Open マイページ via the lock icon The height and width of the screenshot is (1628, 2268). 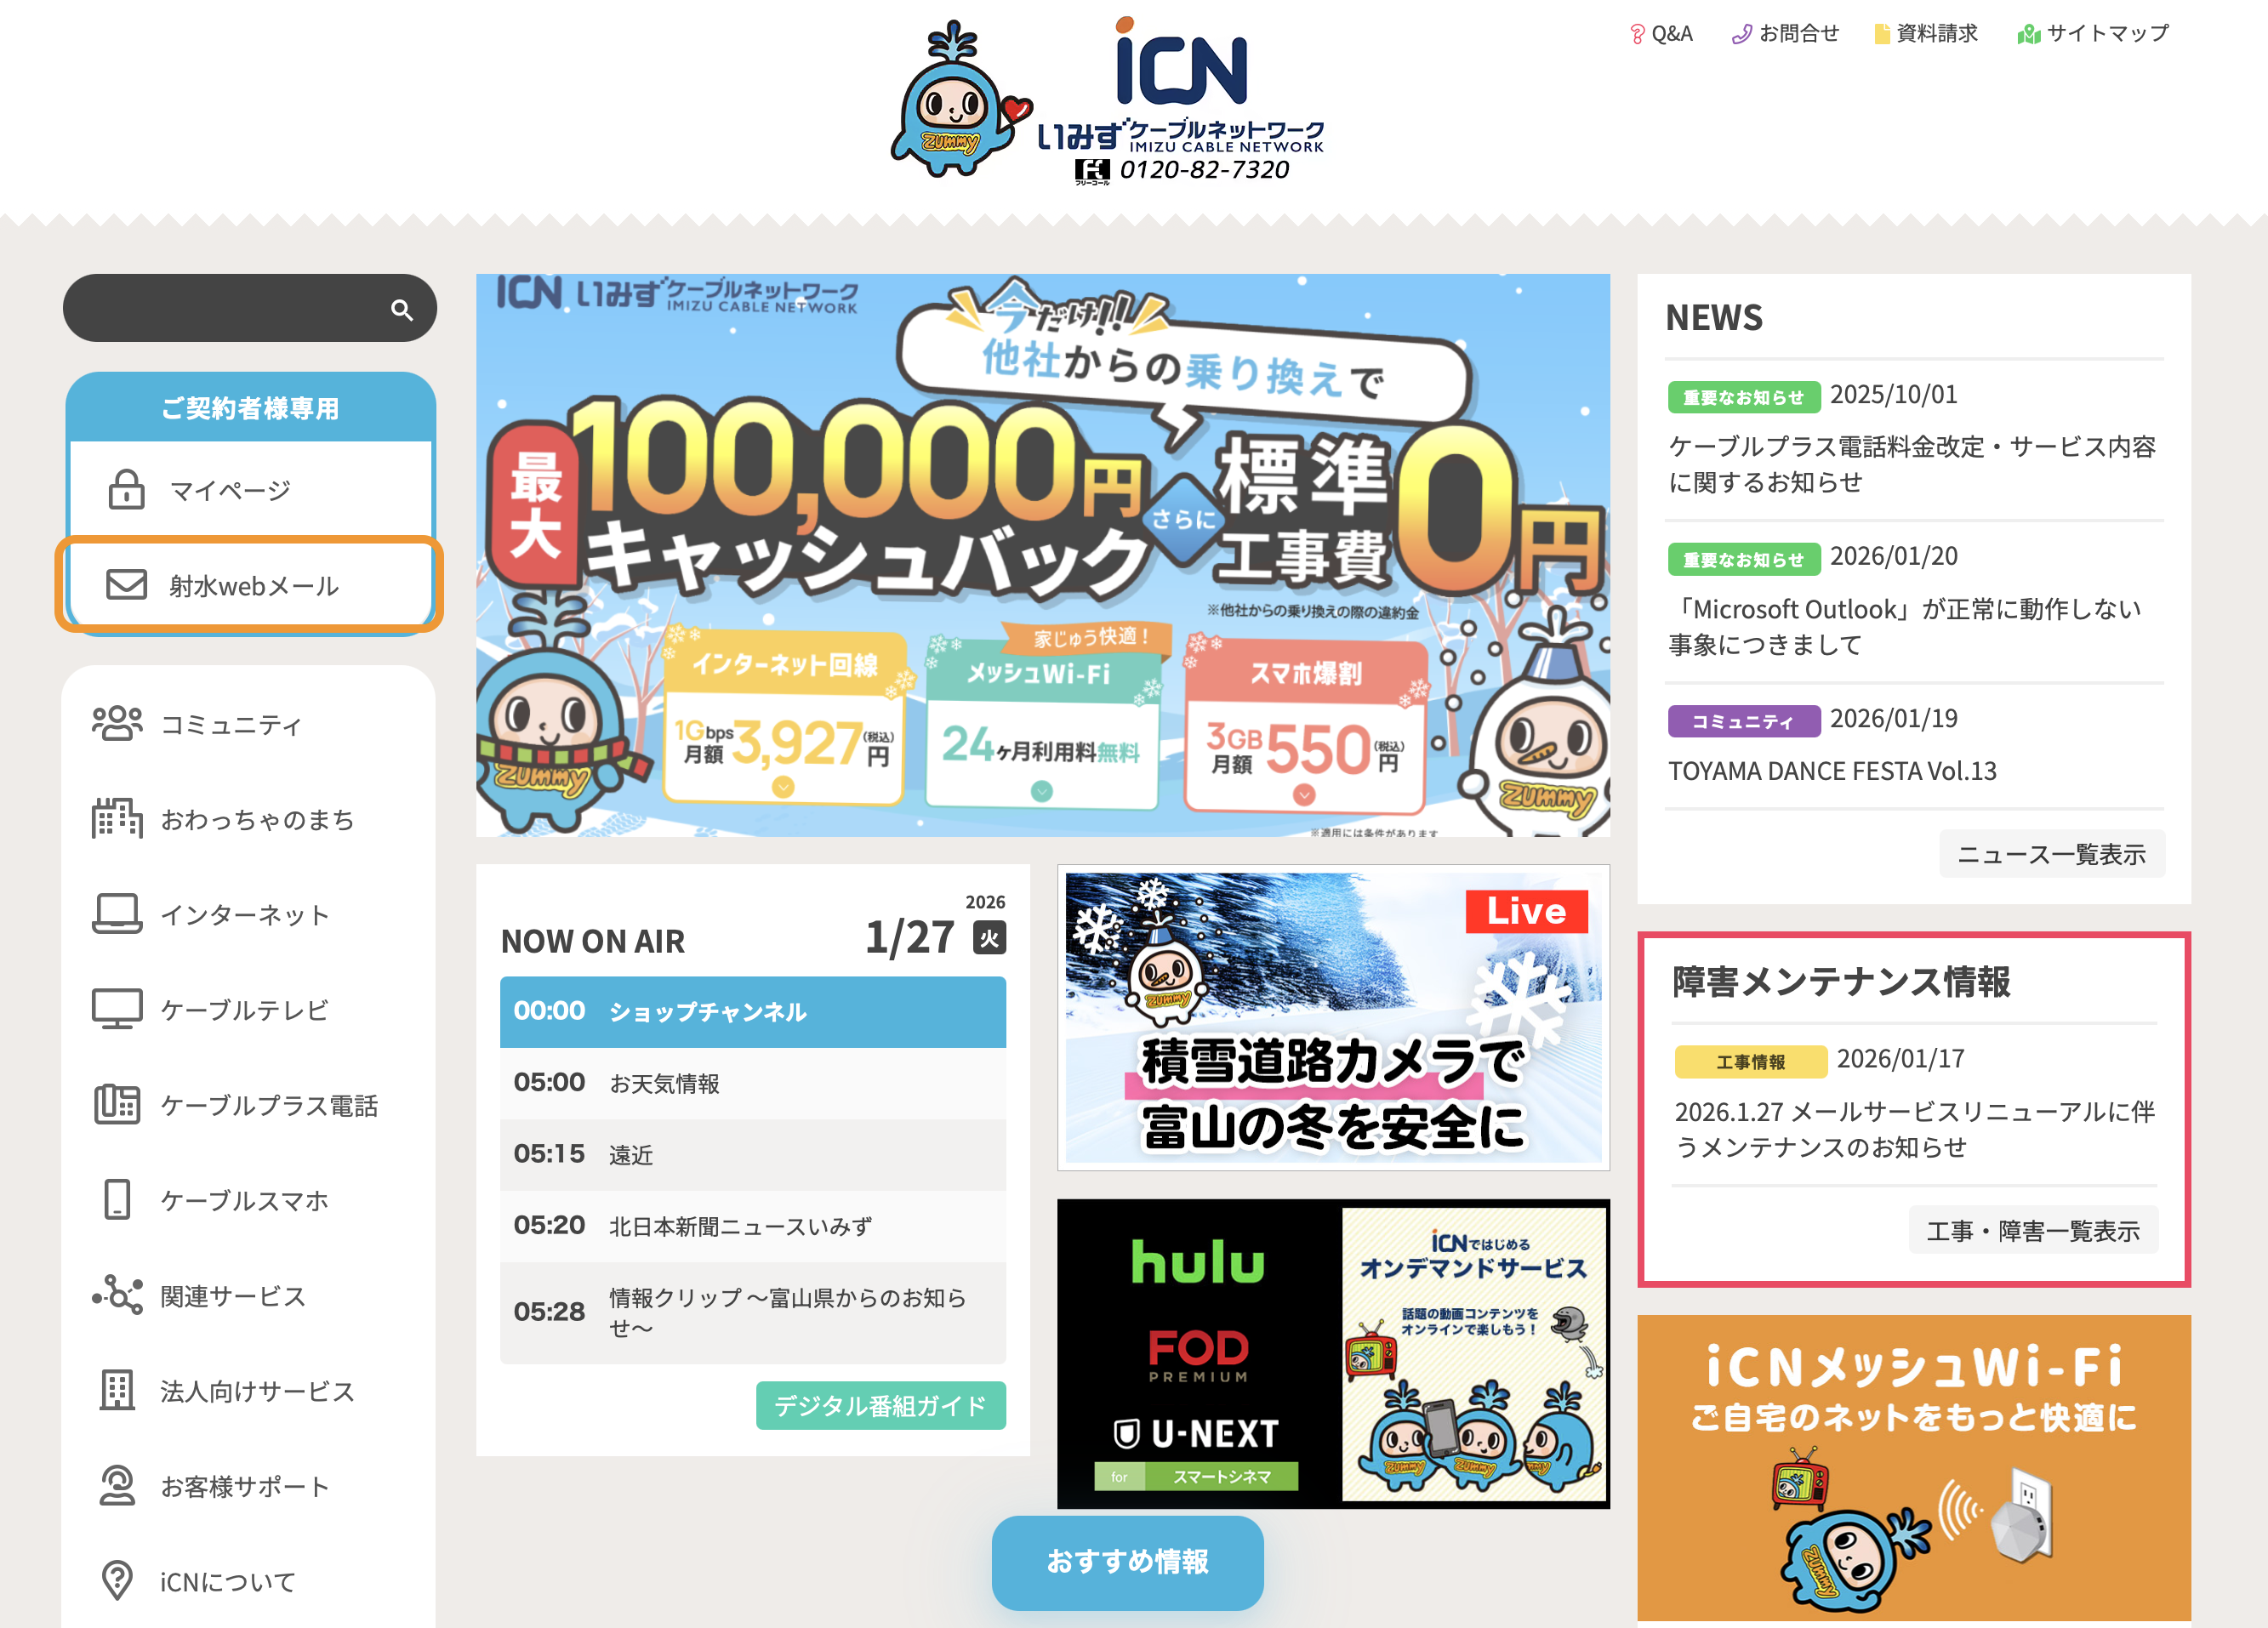coord(126,489)
